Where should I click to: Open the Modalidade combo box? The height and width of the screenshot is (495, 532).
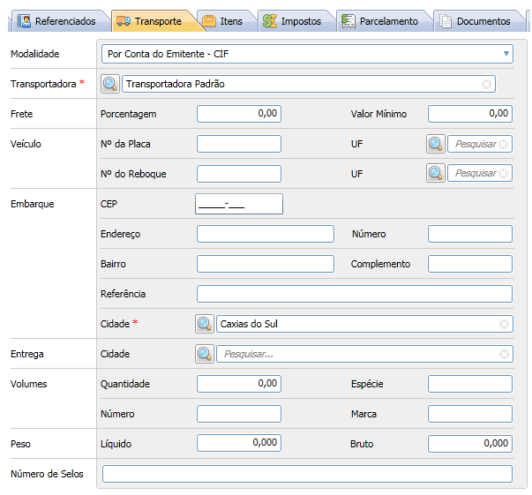(307, 54)
